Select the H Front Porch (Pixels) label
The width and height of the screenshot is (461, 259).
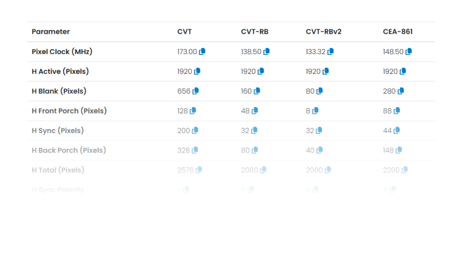pos(69,111)
